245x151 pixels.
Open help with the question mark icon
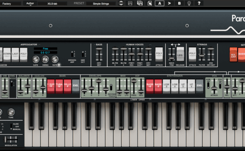point(199,3)
